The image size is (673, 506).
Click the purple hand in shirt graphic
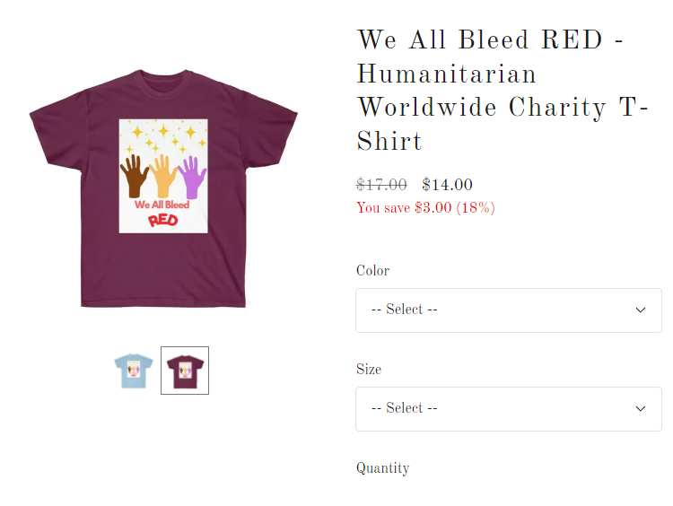pyautogui.click(x=192, y=178)
